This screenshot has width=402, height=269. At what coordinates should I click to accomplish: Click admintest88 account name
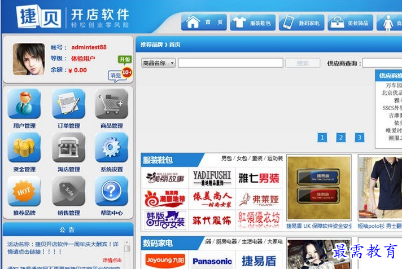point(89,47)
